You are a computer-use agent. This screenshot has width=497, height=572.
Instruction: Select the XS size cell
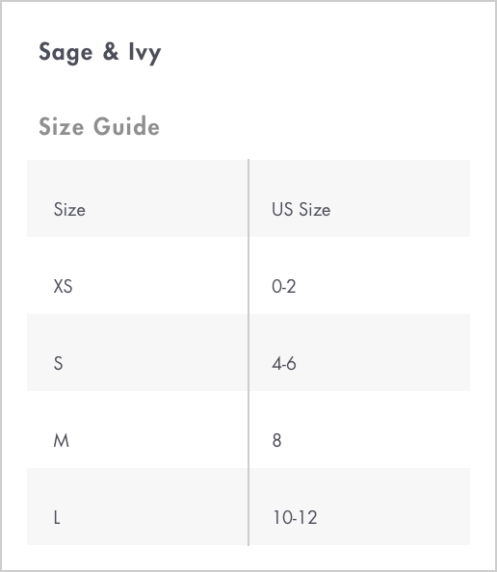click(63, 286)
